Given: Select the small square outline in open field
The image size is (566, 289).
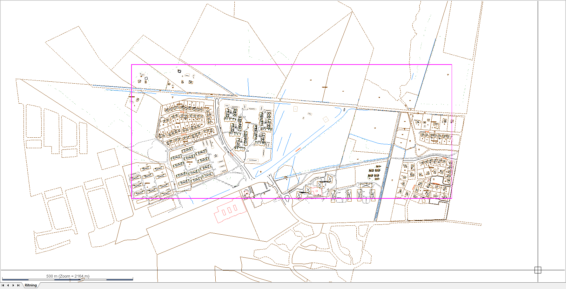Looking at the screenshot, I should [295, 109].
